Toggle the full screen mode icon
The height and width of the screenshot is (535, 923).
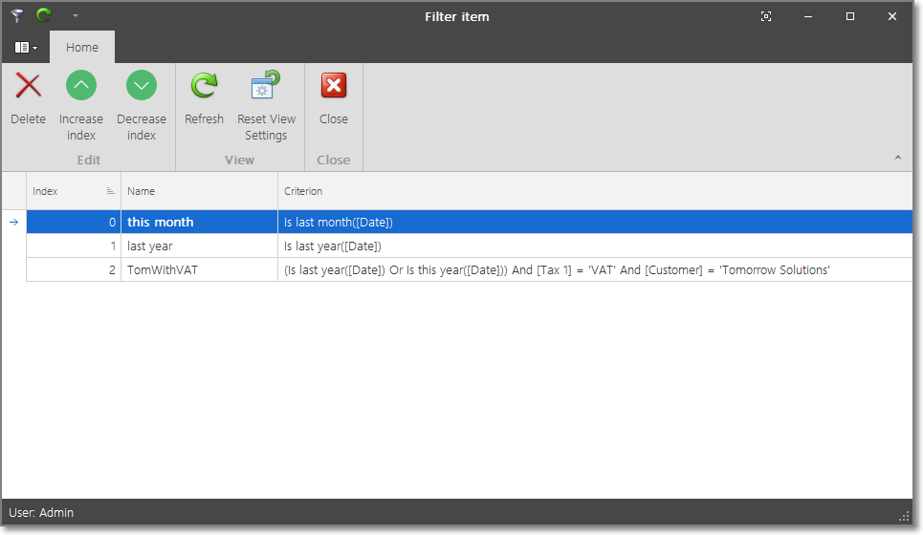tap(766, 16)
